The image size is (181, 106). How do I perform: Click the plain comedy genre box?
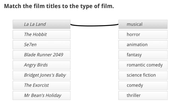(143, 85)
